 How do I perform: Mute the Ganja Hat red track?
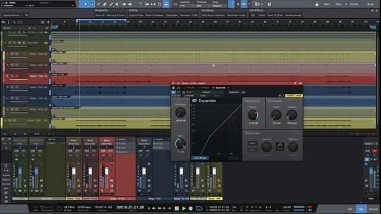12,76
